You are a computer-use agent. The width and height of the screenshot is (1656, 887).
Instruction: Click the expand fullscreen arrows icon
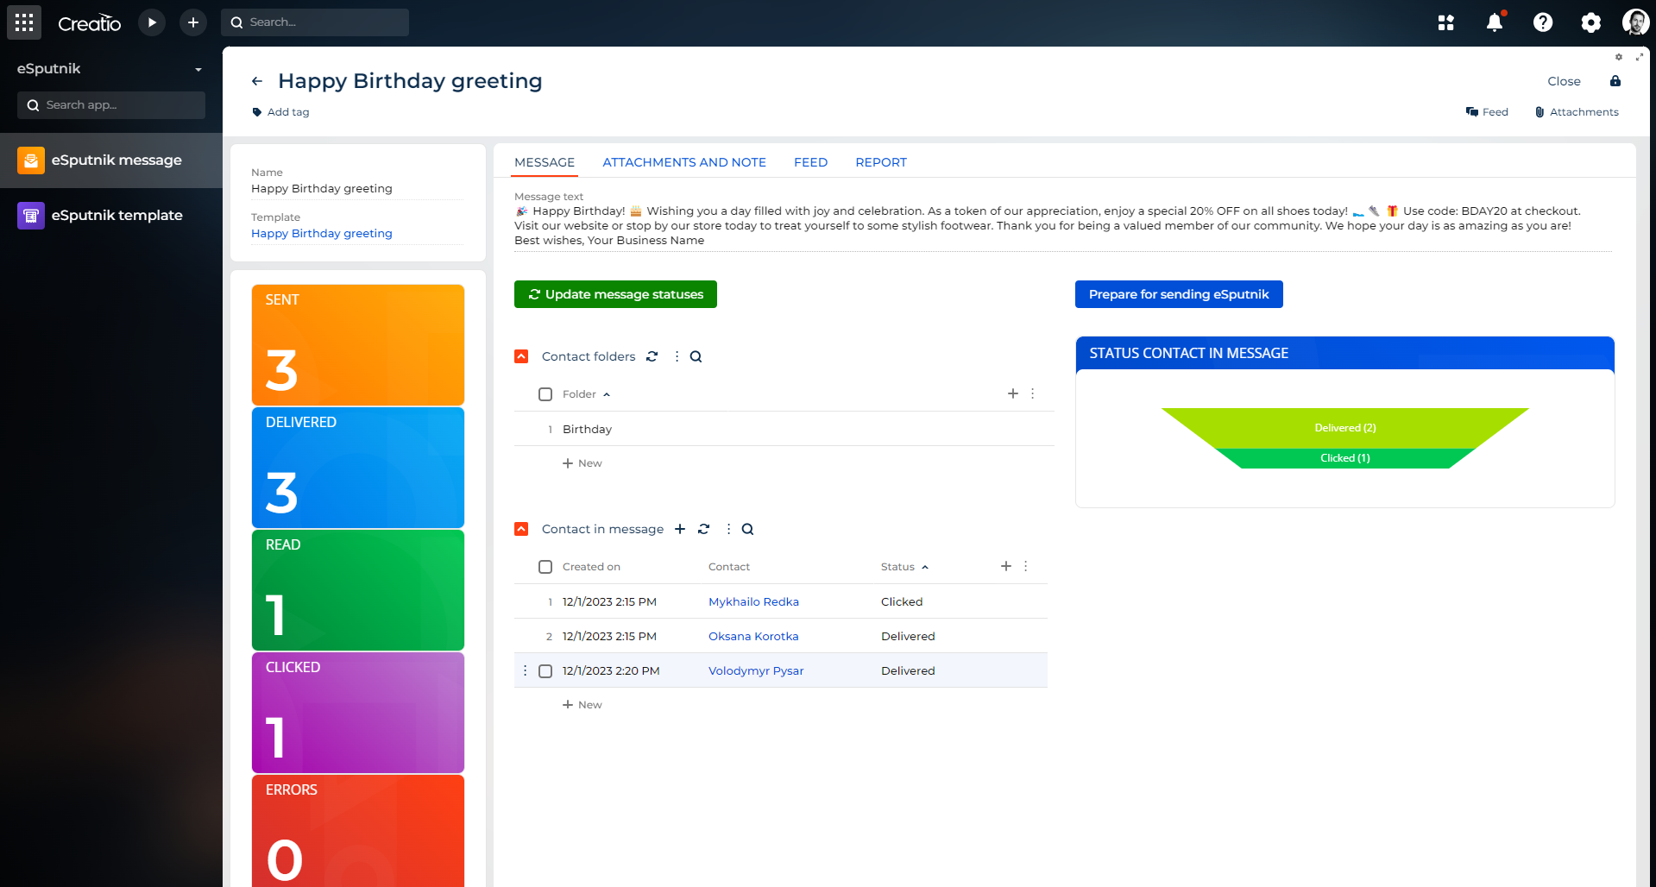pyautogui.click(x=1640, y=57)
